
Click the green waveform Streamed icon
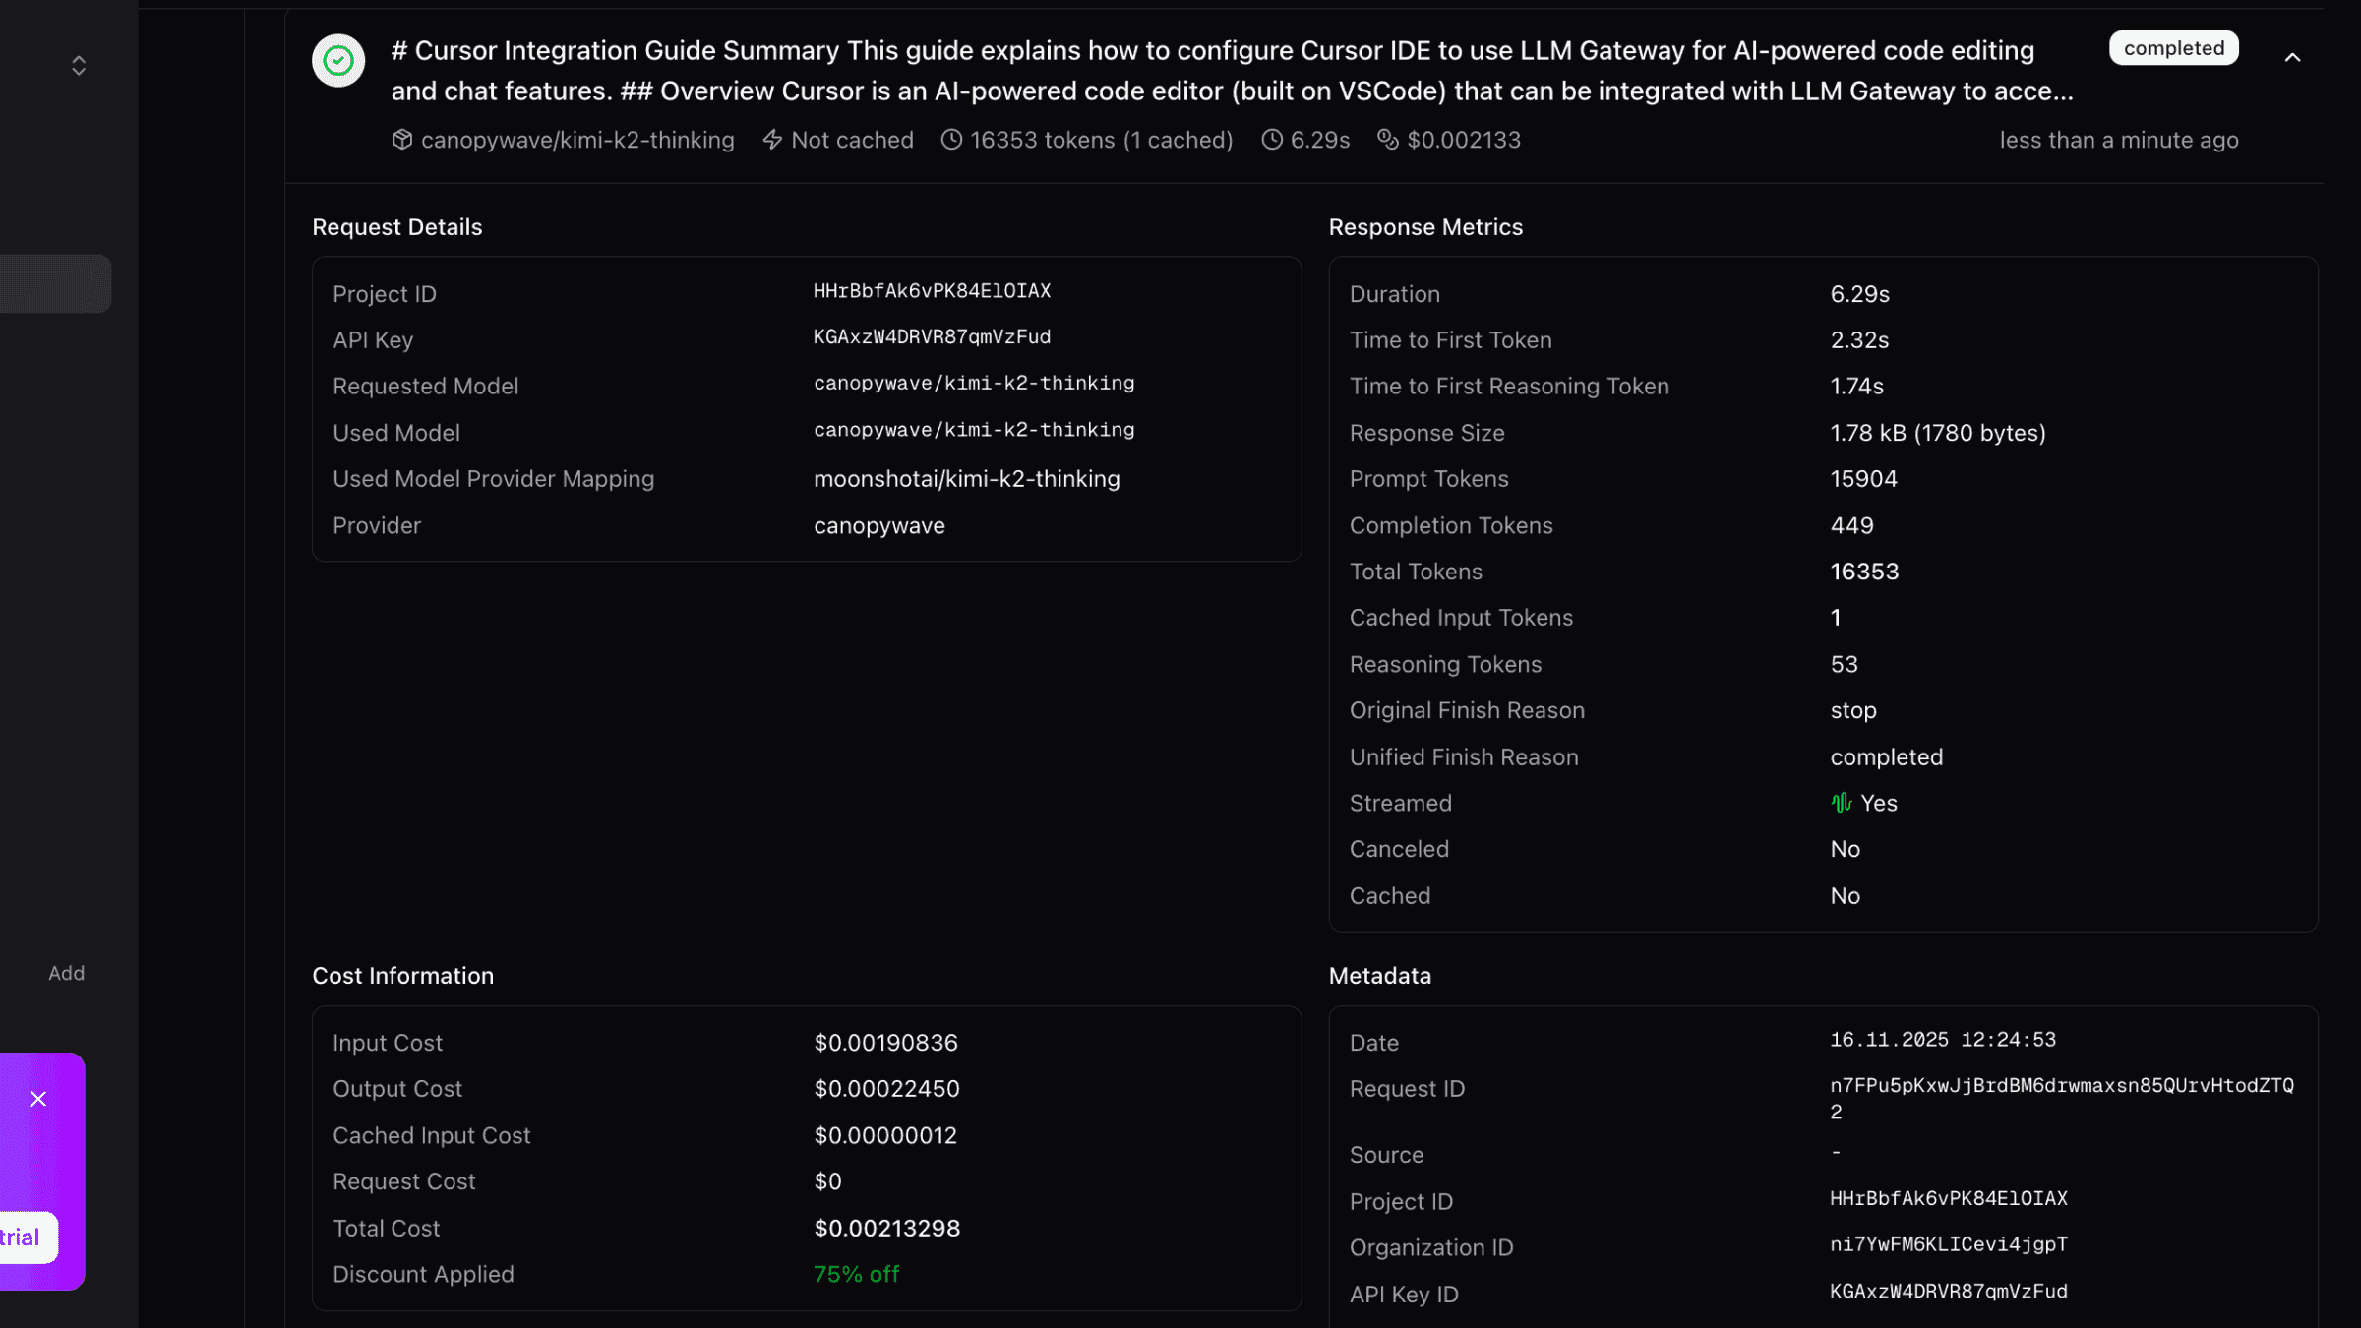tap(1841, 803)
